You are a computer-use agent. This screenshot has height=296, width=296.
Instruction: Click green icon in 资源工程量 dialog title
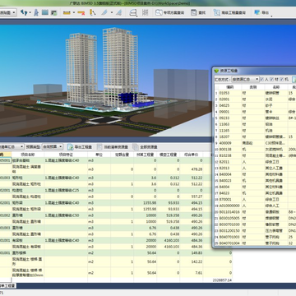click(x=216, y=71)
